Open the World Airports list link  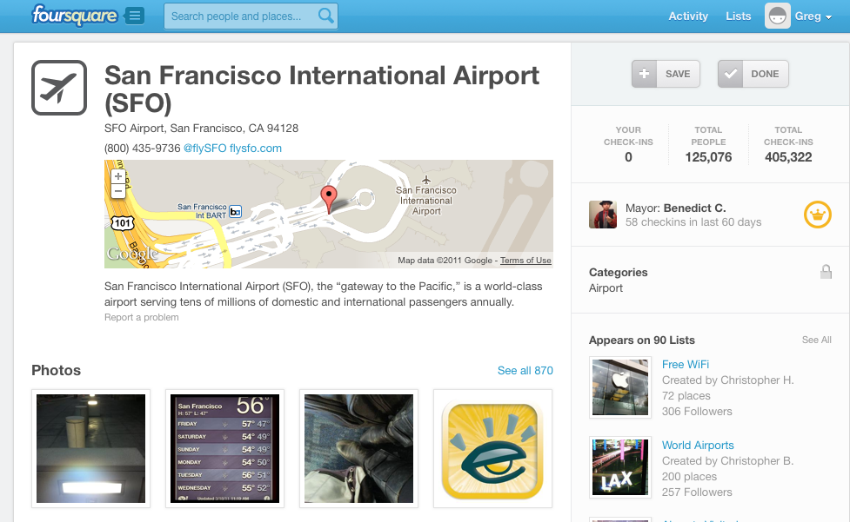698,445
